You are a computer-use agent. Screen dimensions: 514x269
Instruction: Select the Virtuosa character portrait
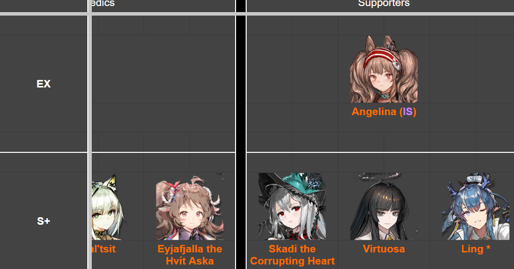pyautogui.click(x=384, y=207)
